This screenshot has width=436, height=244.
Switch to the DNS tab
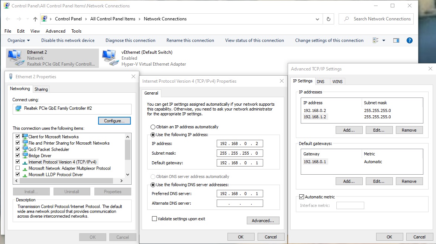tap(320, 81)
